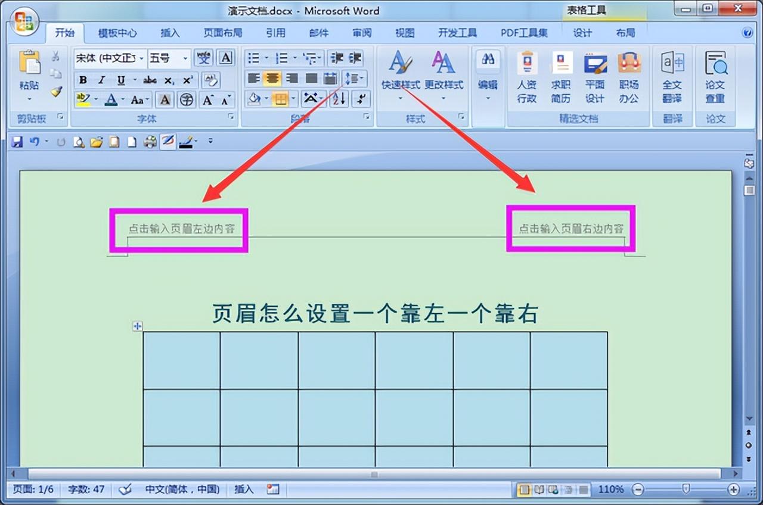Click the language 中文(简体，中国) status

182,490
